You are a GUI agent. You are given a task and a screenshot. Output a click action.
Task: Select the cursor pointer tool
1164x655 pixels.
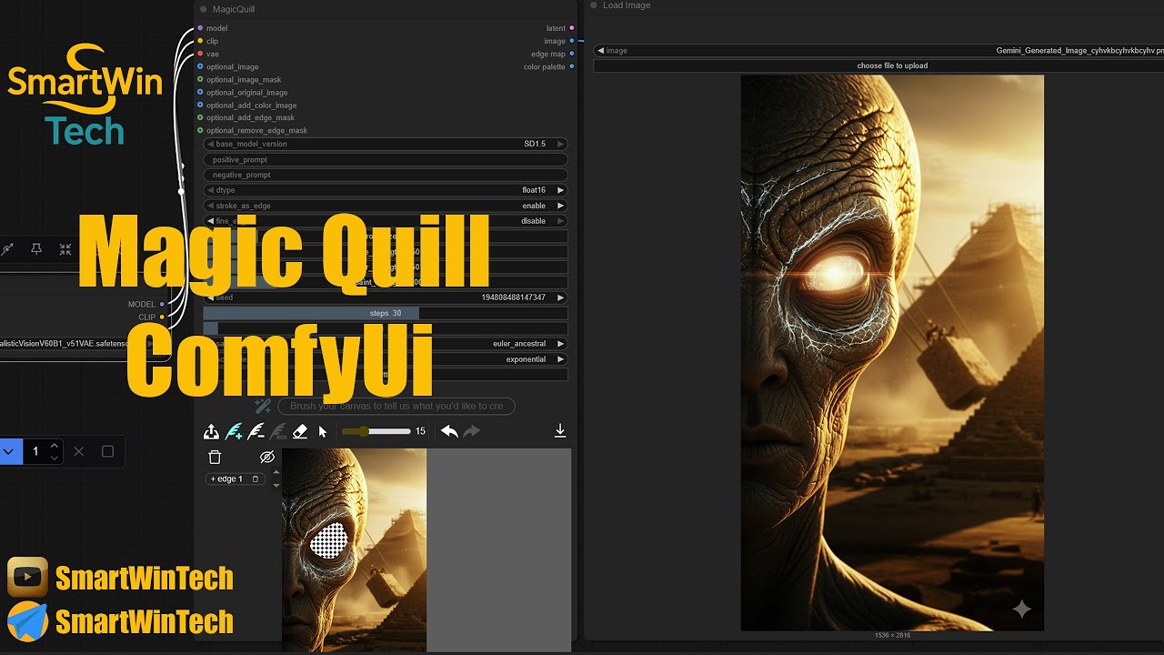322,431
